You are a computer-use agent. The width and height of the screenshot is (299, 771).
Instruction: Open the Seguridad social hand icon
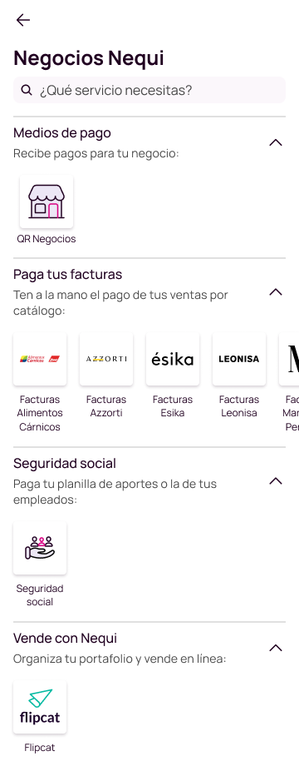coord(40,548)
